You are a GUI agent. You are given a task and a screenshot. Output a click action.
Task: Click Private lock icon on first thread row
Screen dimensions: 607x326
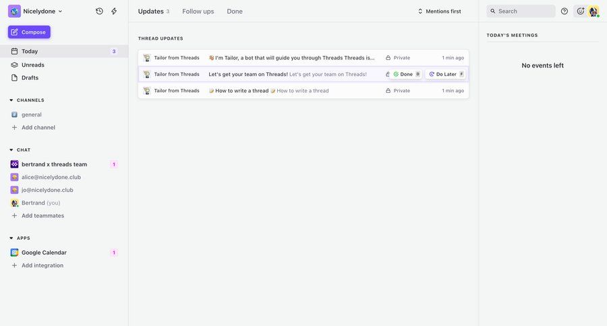(x=388, y=58)
